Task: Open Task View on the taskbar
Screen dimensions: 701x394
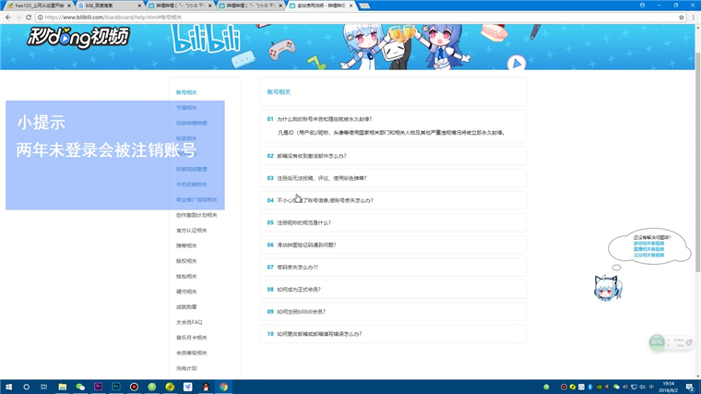Action: click(x=44, y=387)
